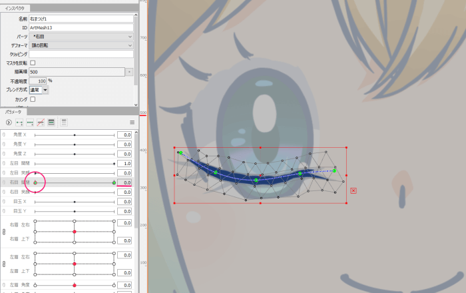
Task: Click the inspector panel scroll down arrow
Action: pos(136,105)
